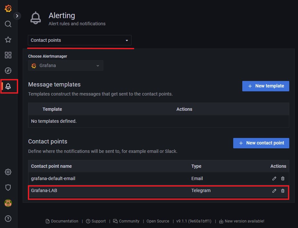Click the New version available link

point(242,221)
